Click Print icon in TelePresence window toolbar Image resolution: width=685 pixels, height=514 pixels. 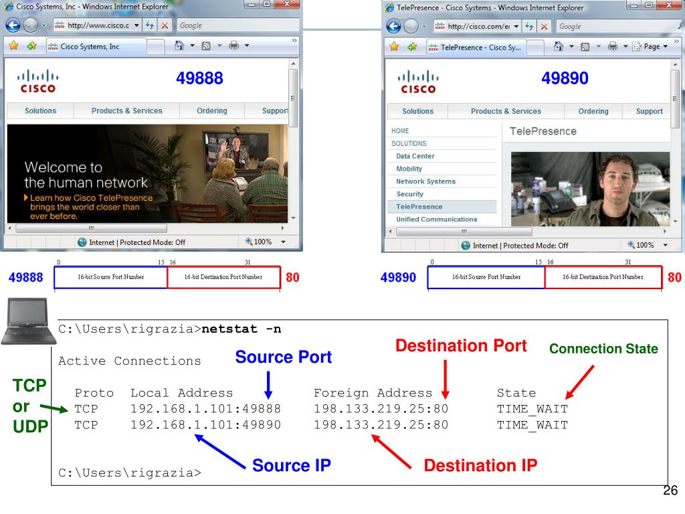[613, 46]
